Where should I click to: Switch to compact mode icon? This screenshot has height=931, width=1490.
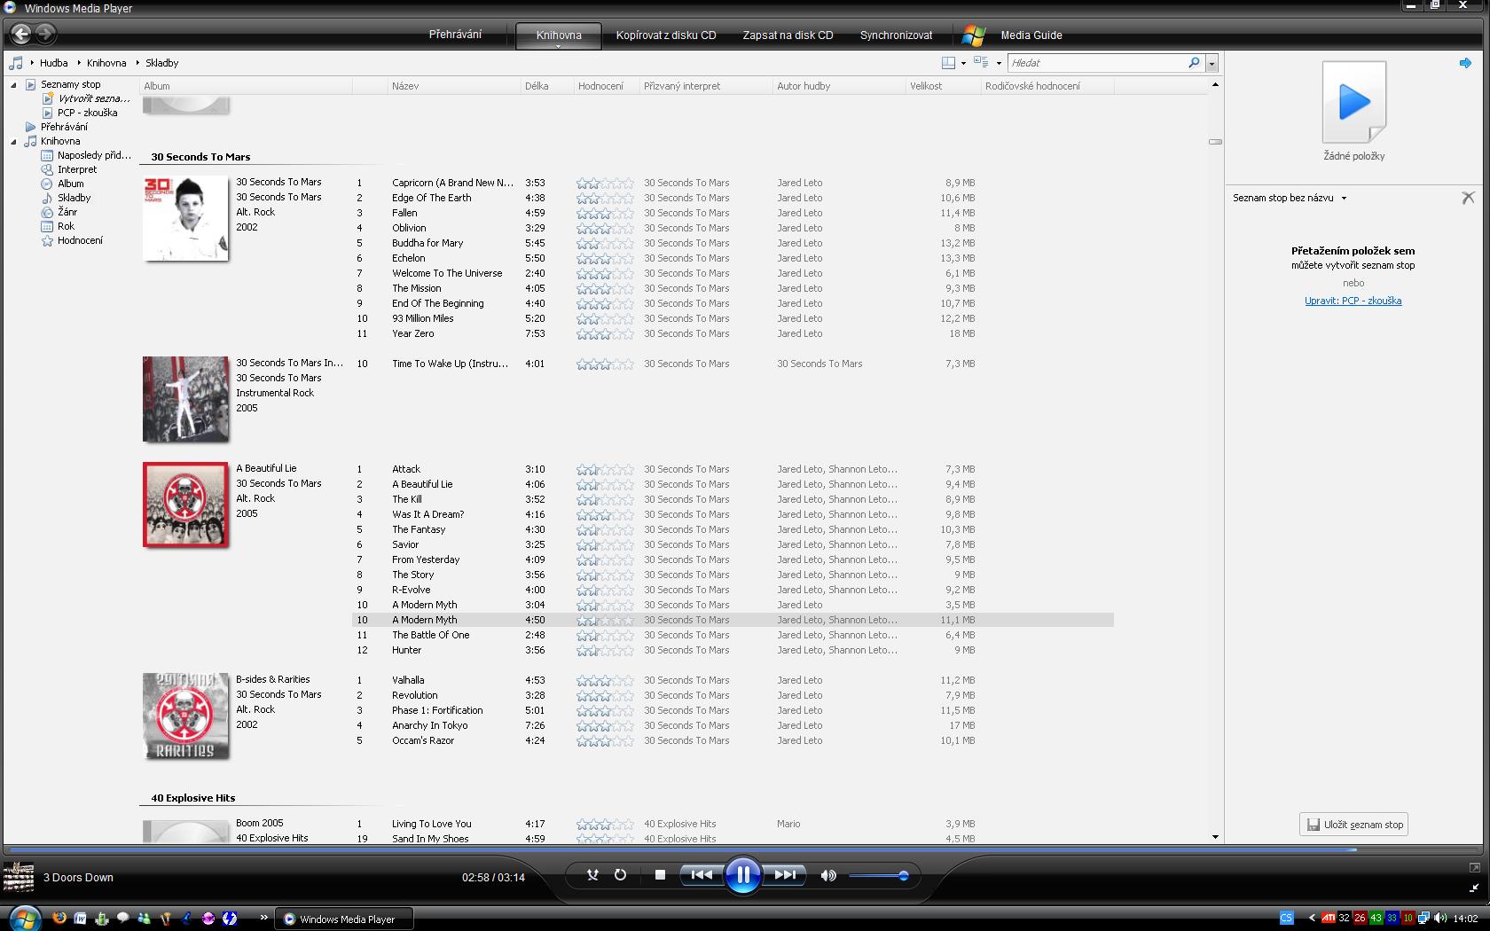tap(1474, 887)
